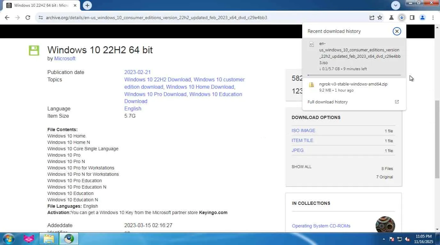The width and height of the screenshot is (440, 245).
Task: Click the ISO file type icon
Action: [311, 44]
